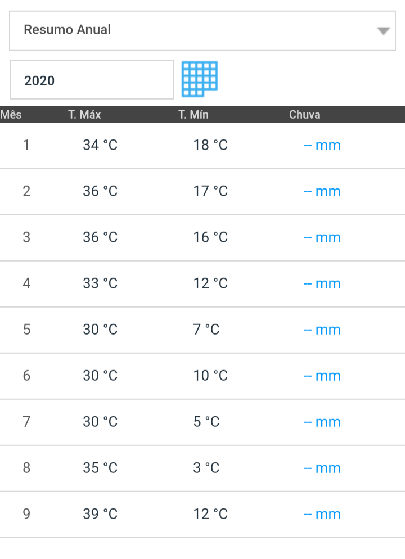
Task: Click the Chuva column header
Action: click(x=304, y=115)
